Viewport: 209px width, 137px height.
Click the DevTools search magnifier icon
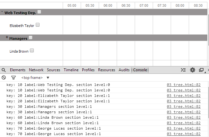tap(4, 70)
